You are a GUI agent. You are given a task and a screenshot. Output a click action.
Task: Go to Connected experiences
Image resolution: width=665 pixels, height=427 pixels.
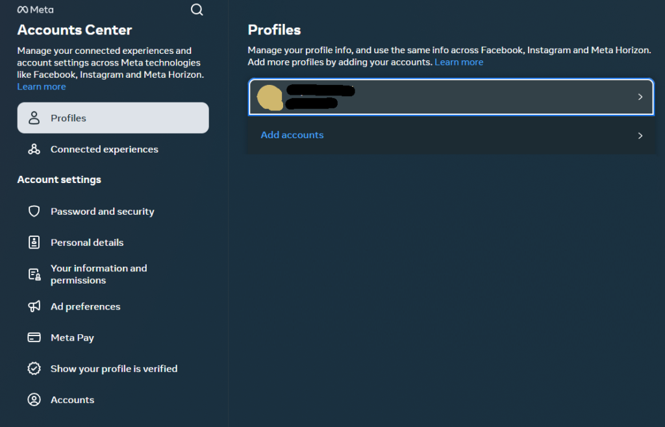pos(113,149)
